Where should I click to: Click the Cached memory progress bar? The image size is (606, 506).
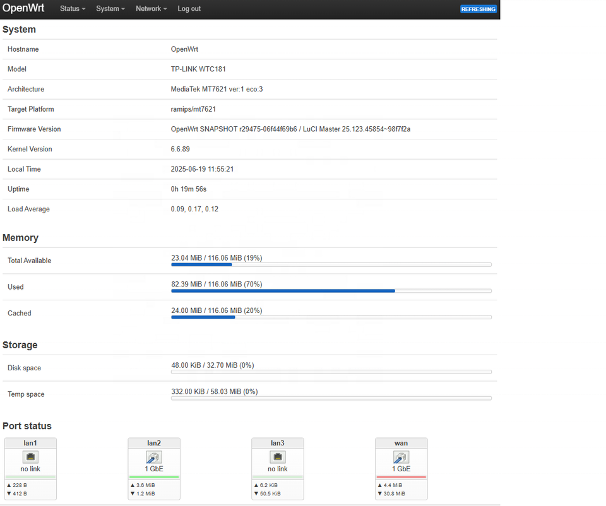pyautogui.click(x=331, y=317)
